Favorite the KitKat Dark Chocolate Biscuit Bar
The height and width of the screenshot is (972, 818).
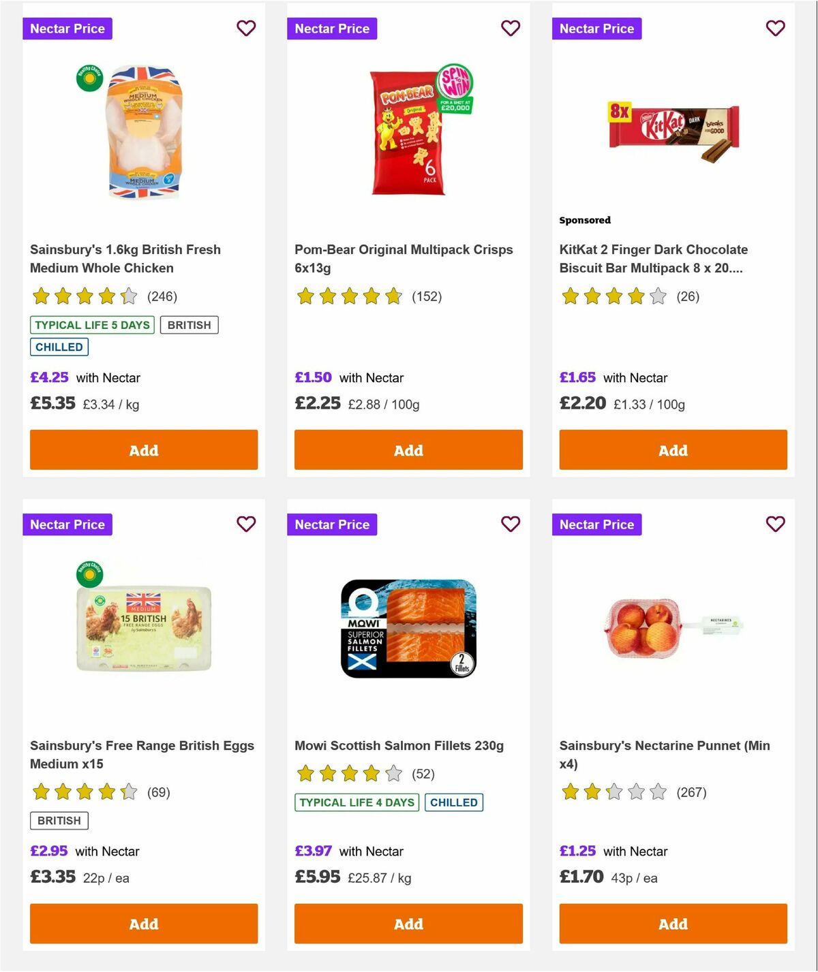pyautogui.click(x=775, y=29)
